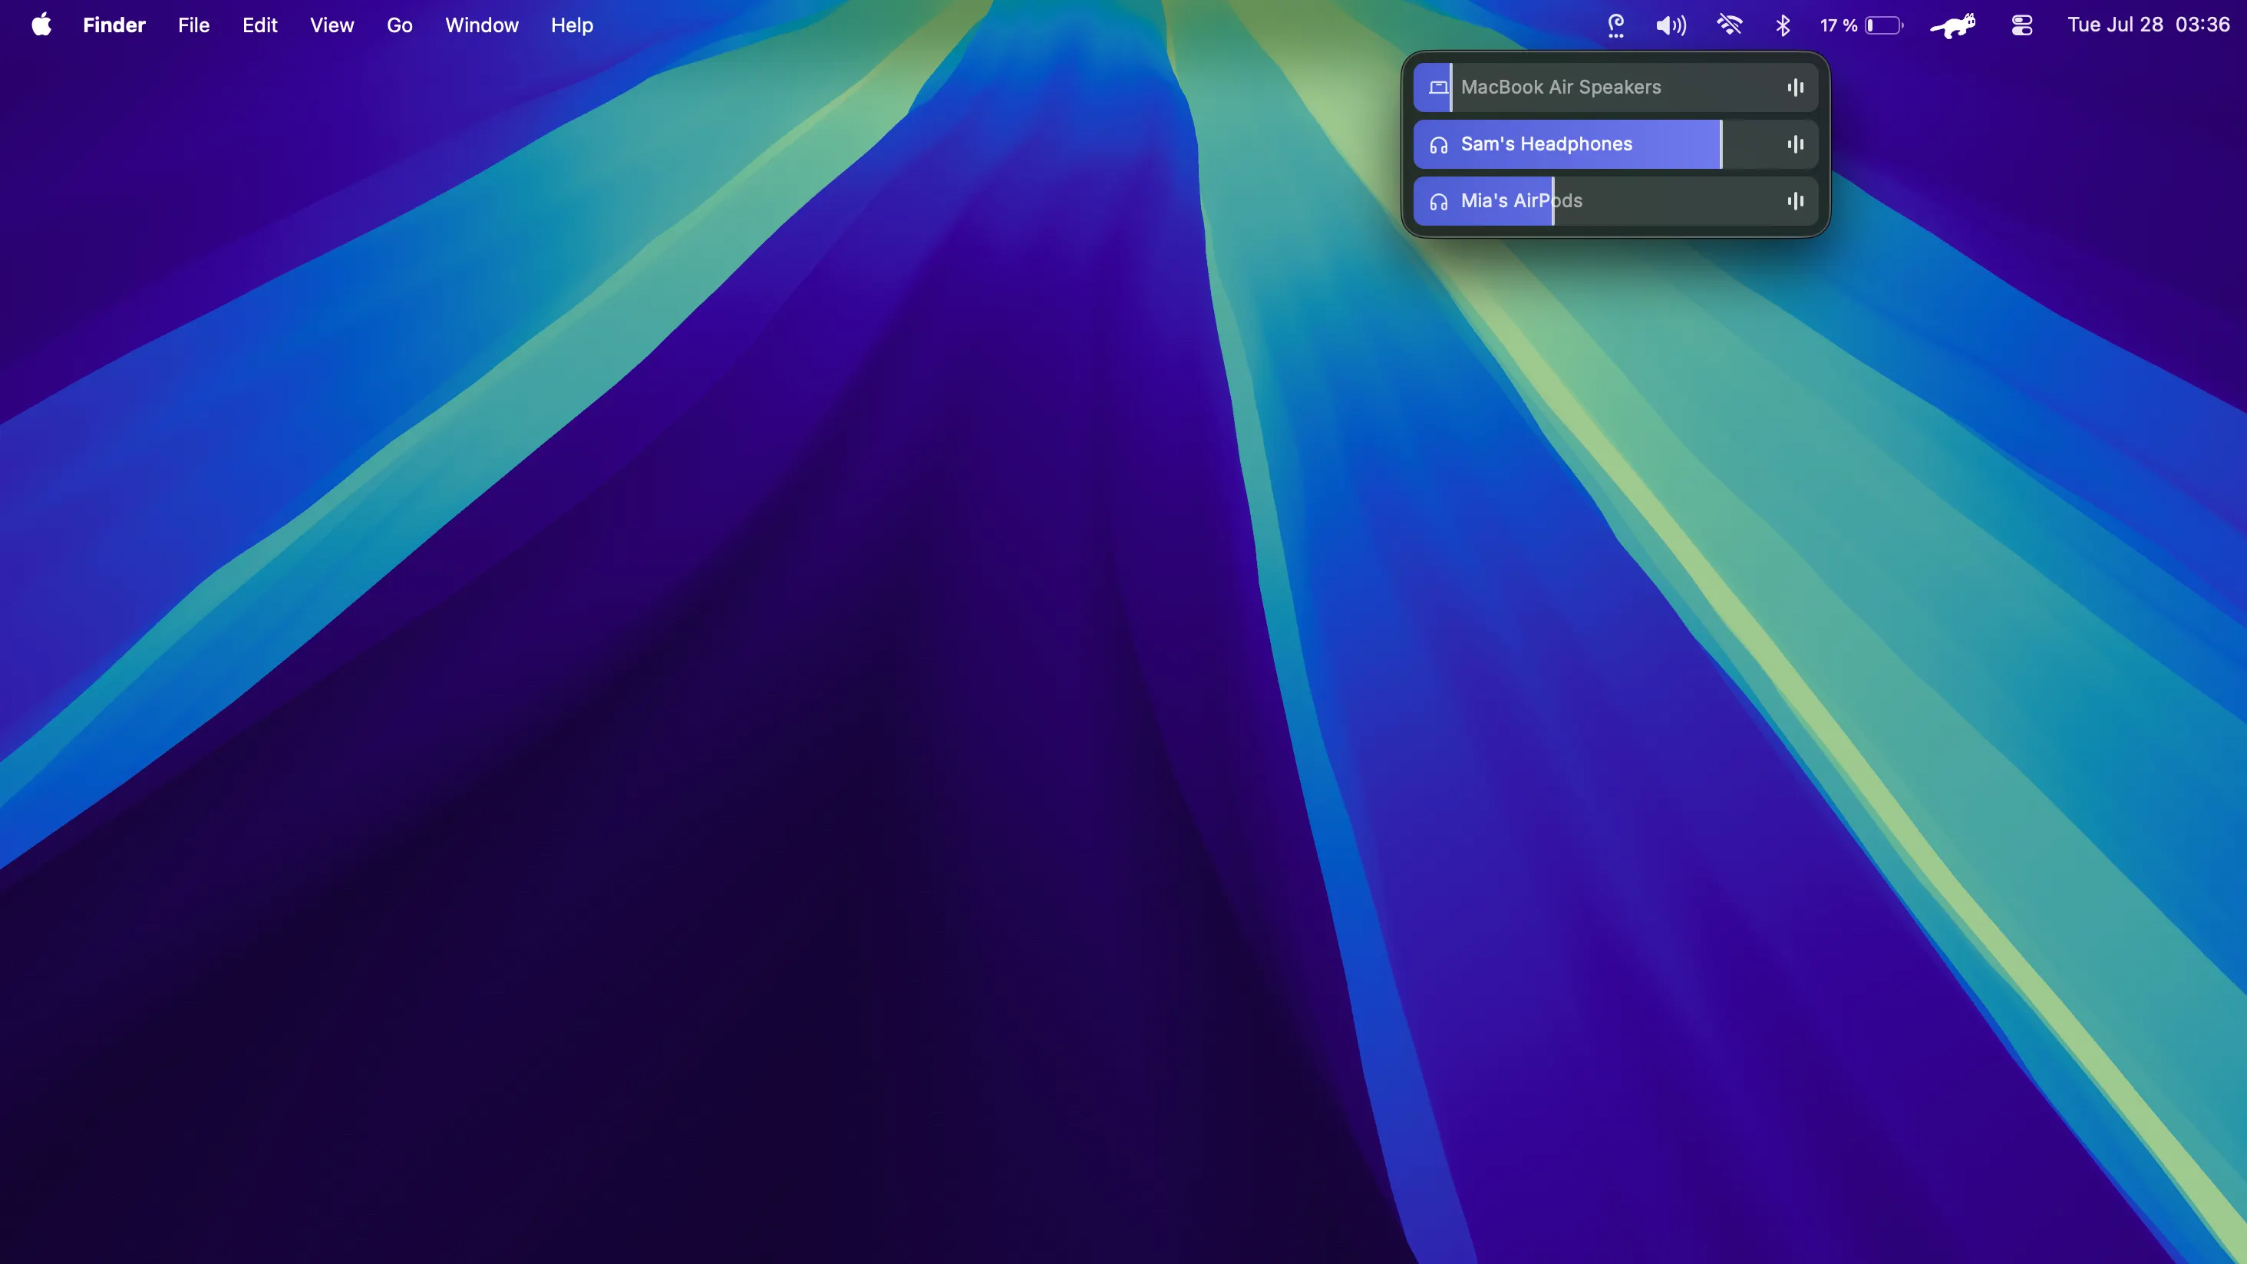Open the Window menu
This screenshot has height=1264, width=2247.
pos(481,25)
